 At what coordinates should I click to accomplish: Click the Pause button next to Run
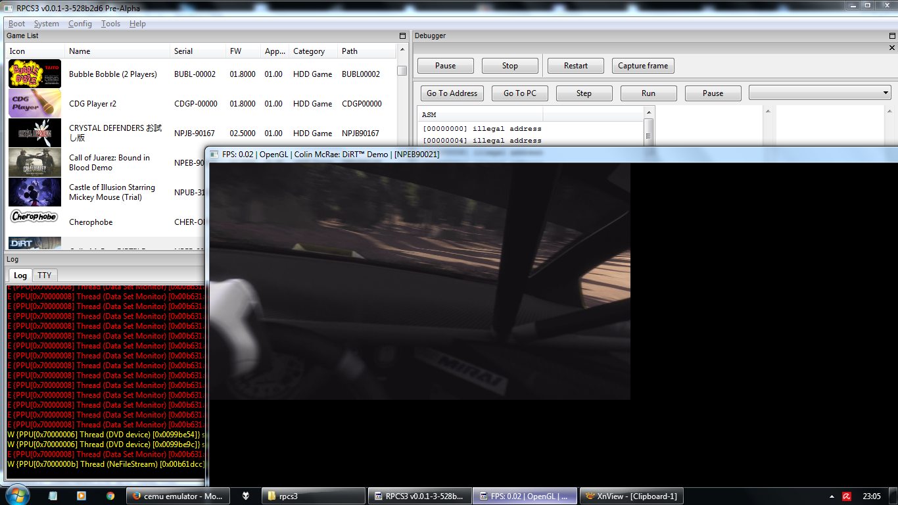[x=713, y=93]
